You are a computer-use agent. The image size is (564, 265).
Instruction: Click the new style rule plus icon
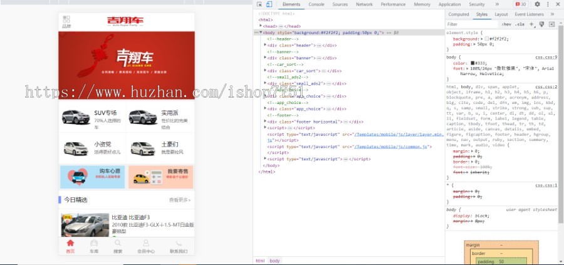[x=531, y=24]
